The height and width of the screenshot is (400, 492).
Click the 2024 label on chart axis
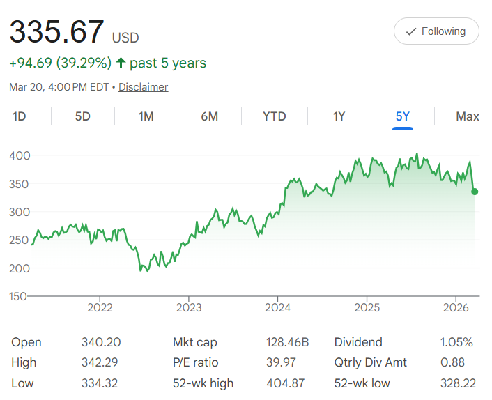[x=277, y=307]
